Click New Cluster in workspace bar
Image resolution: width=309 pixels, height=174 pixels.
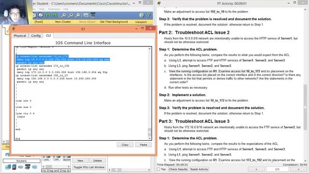63,22
